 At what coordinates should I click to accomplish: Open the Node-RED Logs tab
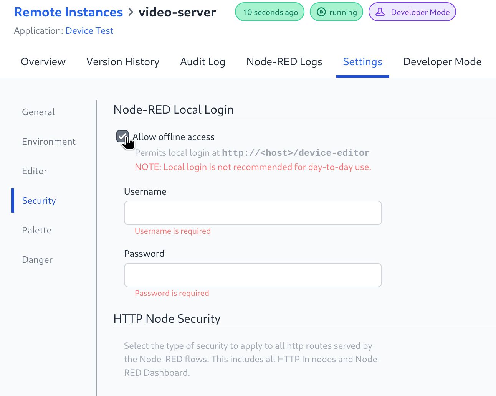(284, 62)
